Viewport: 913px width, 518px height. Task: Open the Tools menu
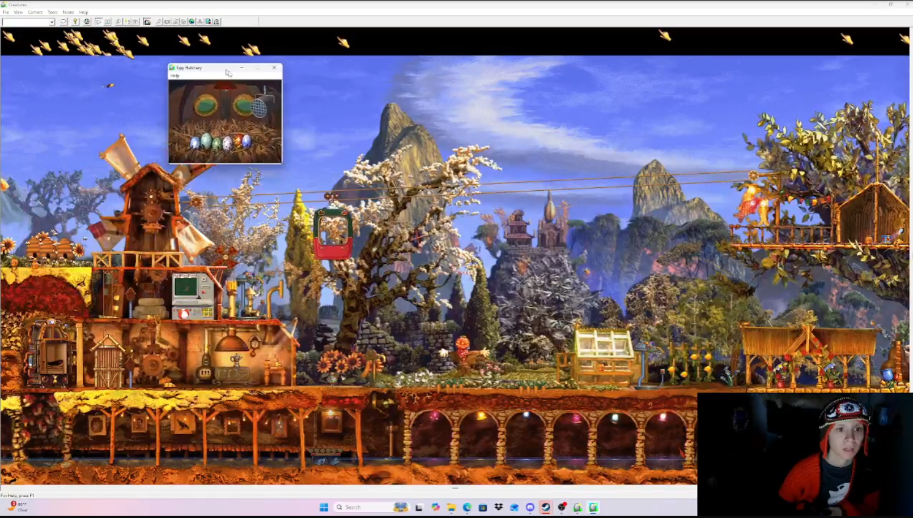[52, 12]
